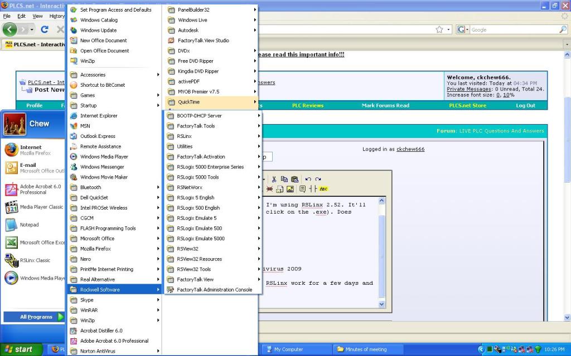Click the Firefox back arrow button
Screen dimensions: 571x356
(x=9, y=29)
